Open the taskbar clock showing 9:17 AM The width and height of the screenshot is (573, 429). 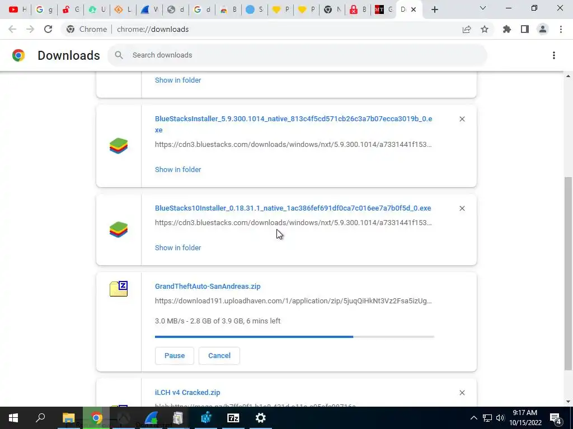525,418
